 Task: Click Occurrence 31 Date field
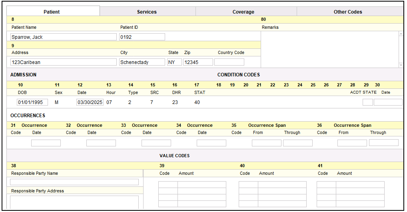pos(46,143)
